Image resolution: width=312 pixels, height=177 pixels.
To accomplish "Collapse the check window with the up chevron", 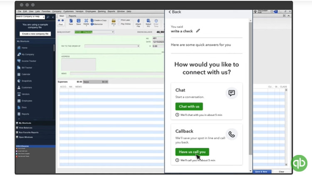I will coord(289,16).
